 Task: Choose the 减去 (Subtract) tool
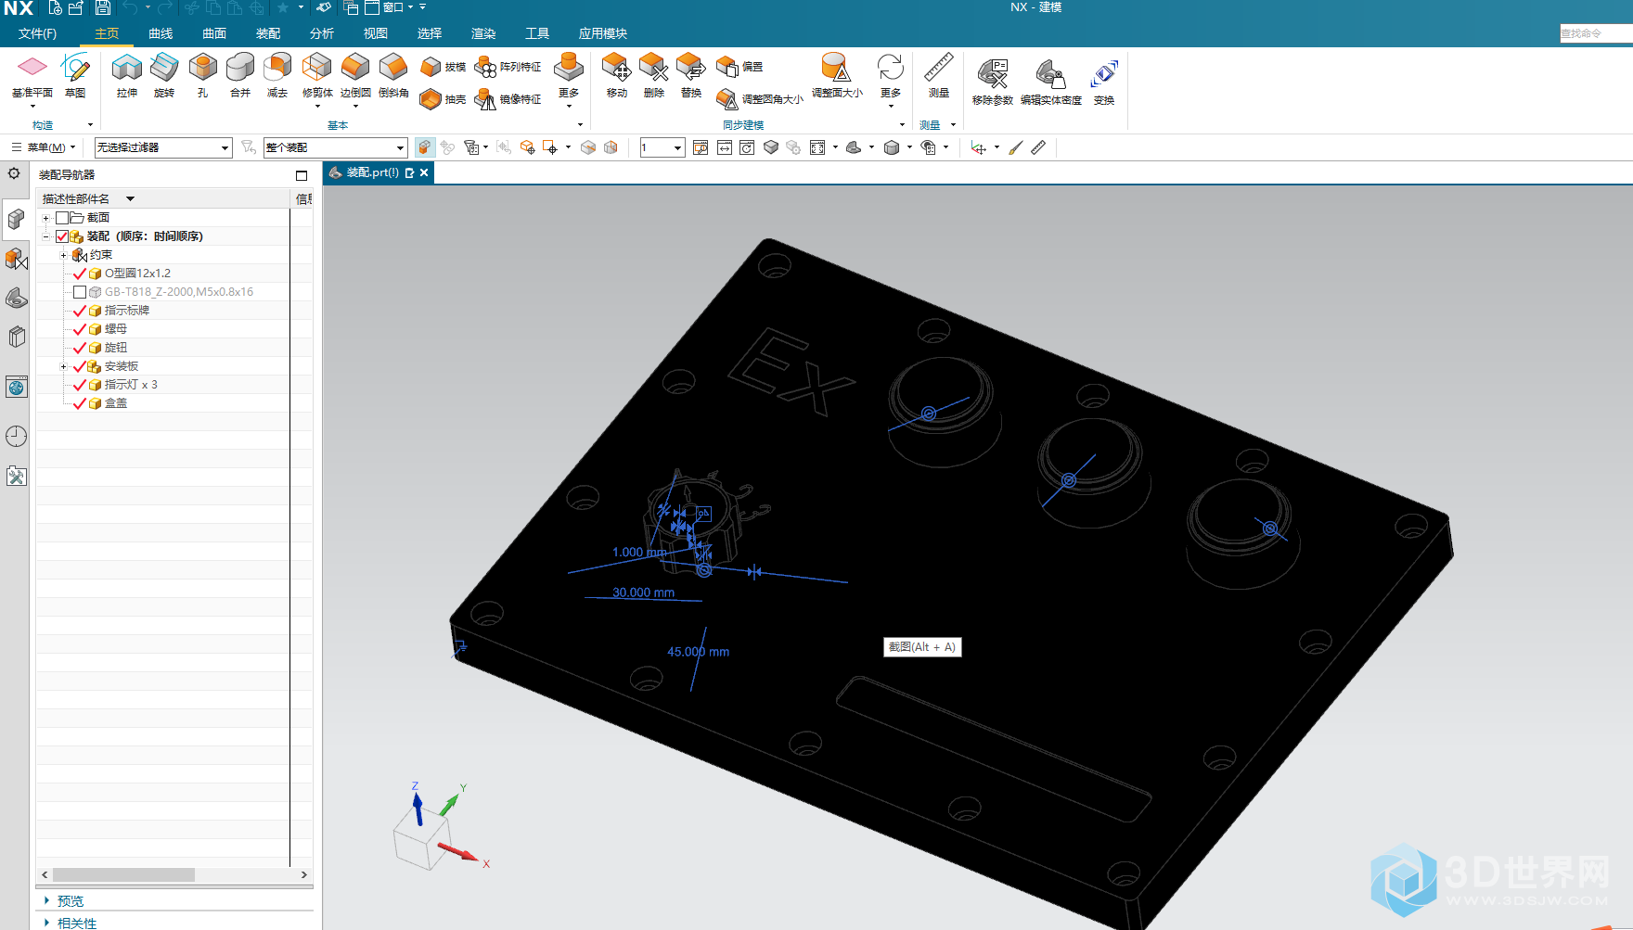(277, 76)
